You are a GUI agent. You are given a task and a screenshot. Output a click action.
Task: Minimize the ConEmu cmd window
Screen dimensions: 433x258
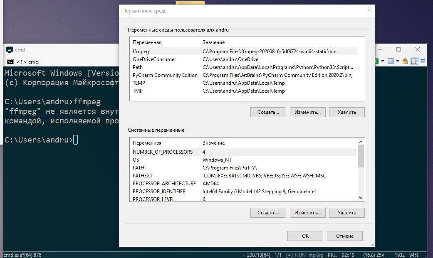click(x=381, y=49)
